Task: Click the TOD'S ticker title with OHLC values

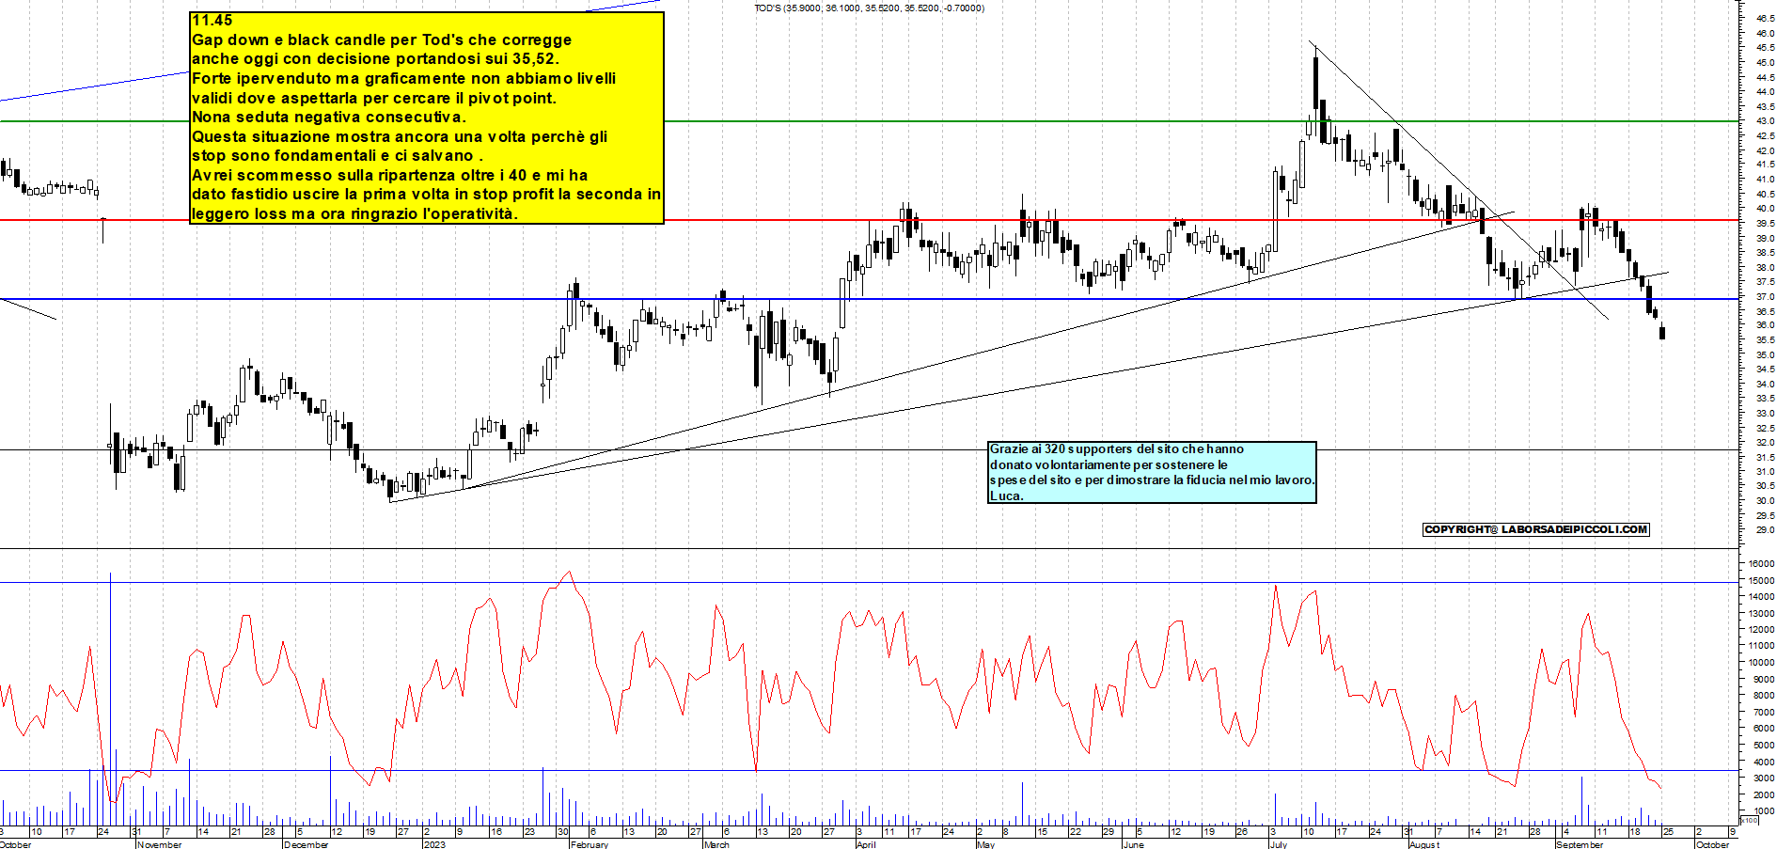Action: [x=869, y=8]
